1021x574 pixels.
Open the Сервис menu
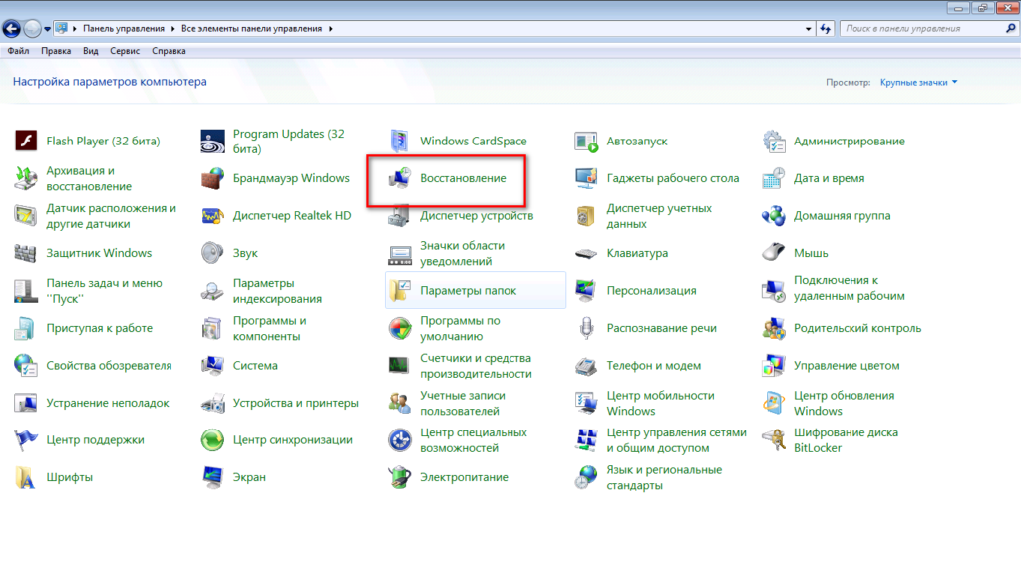125,51
